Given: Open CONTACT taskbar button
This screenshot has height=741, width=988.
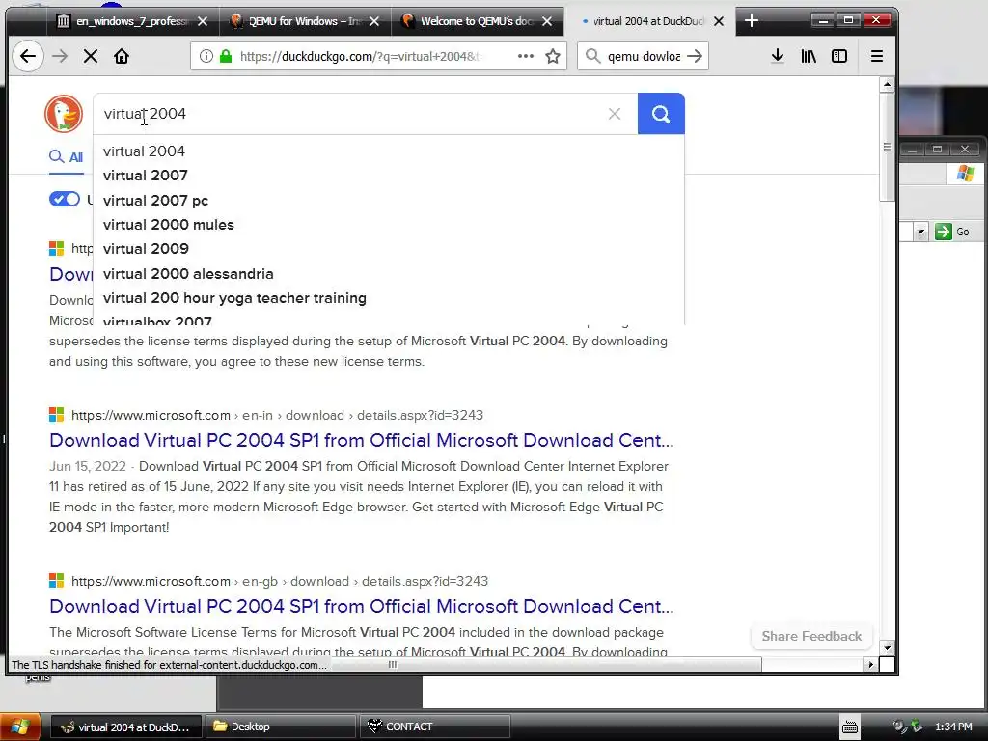Looking at the screenshot, I should coord(435,727).
